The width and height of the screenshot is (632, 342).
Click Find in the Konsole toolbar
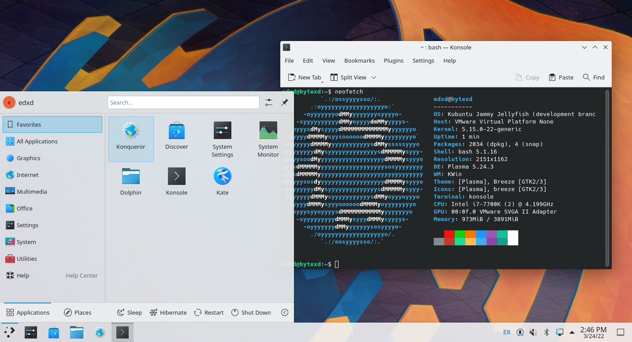594,77
